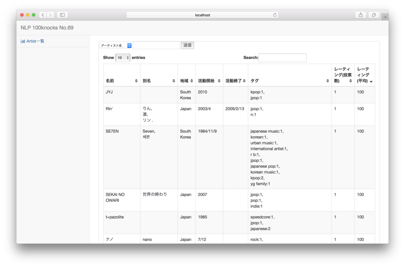The width and height of the screenshot is (405, 267).
Task: Click the 1984/11/9 start date cell
Action: click(x=209, y=157)
